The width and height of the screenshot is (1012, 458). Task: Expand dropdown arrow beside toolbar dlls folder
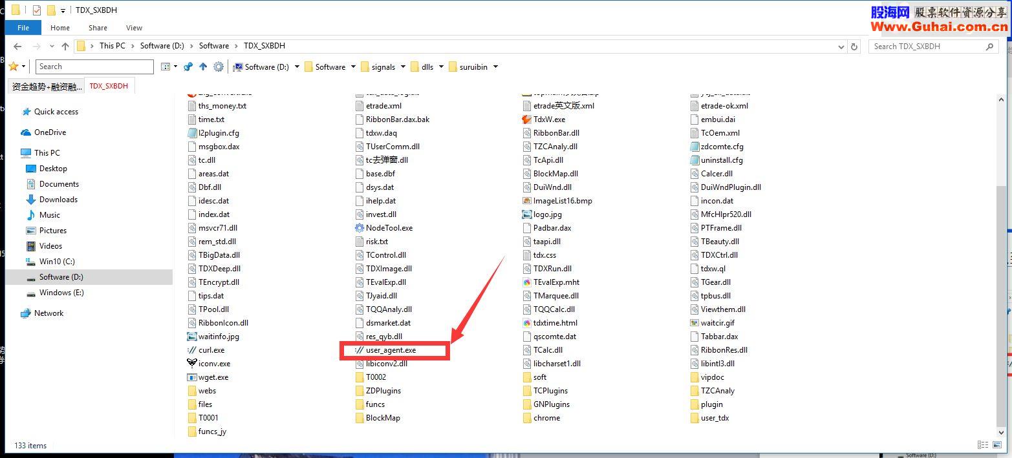[x=441, y=67]
